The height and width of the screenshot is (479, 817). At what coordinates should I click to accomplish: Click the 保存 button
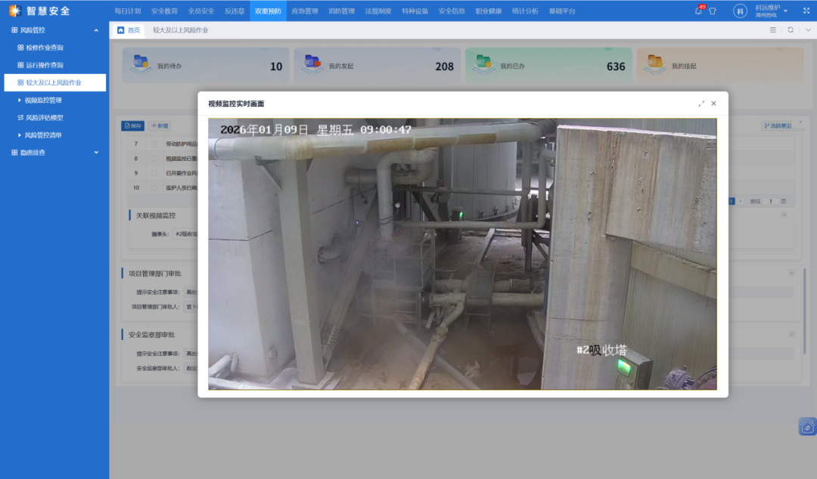click(133, 126)
